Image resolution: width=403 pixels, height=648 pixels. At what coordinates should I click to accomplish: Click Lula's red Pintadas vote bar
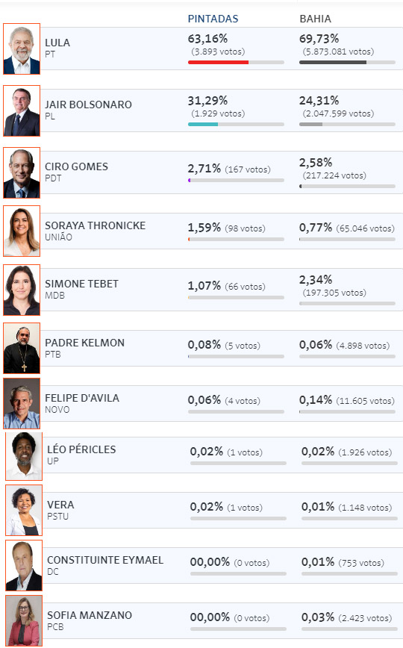coord(218,63)
